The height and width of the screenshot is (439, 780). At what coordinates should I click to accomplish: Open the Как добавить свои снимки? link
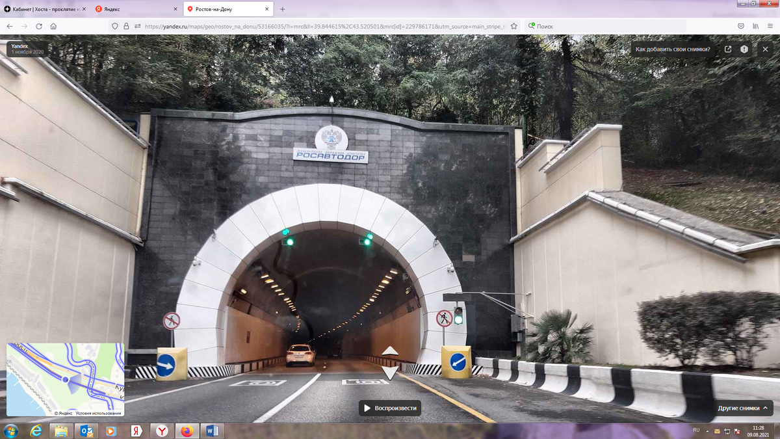tap(673, 49)
